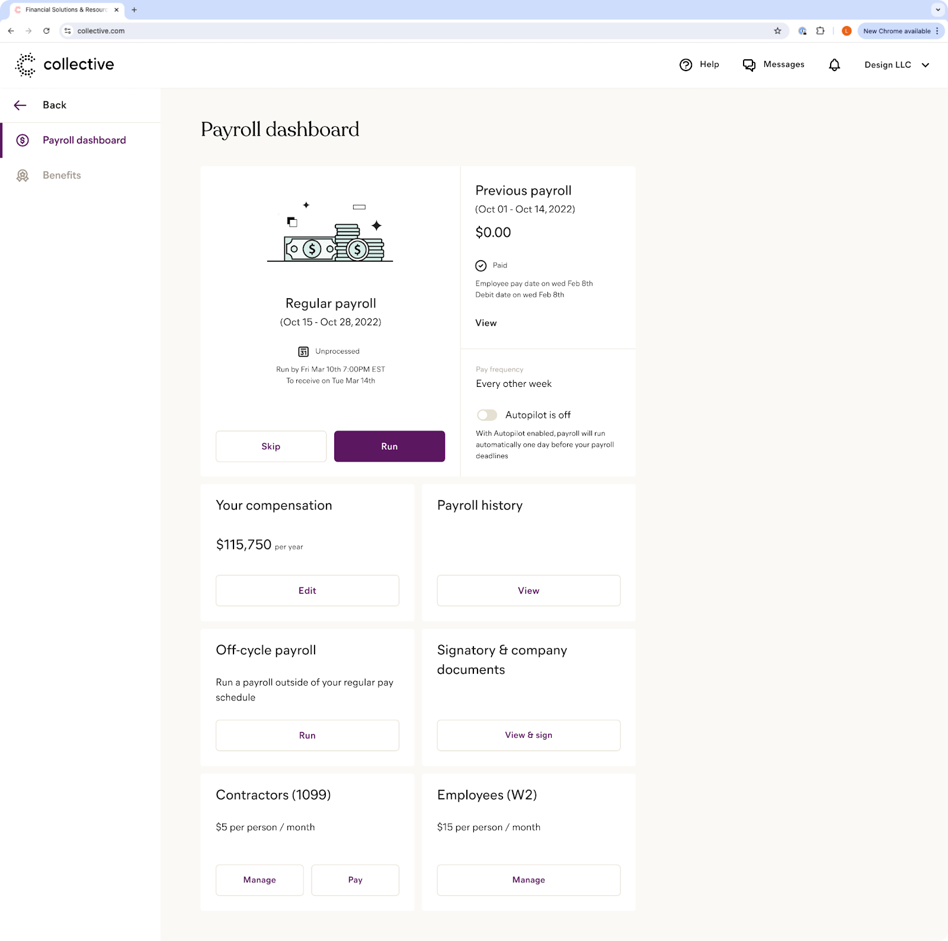This screenshot has height=941, width=948.
Task: Open the Chrome tab search chevron
Action: [937, 10]
